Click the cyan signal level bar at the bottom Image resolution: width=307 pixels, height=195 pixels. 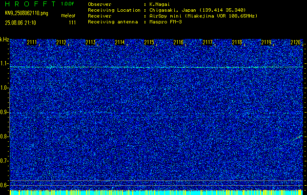click(156, 193)
